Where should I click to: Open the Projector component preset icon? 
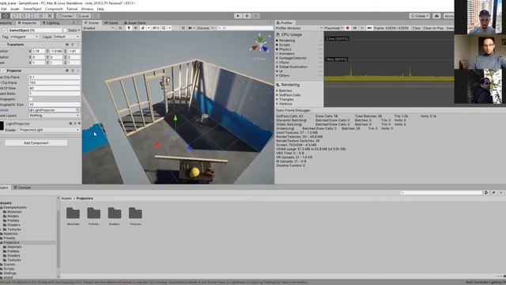pyautogui.click(x=73, y=70)
